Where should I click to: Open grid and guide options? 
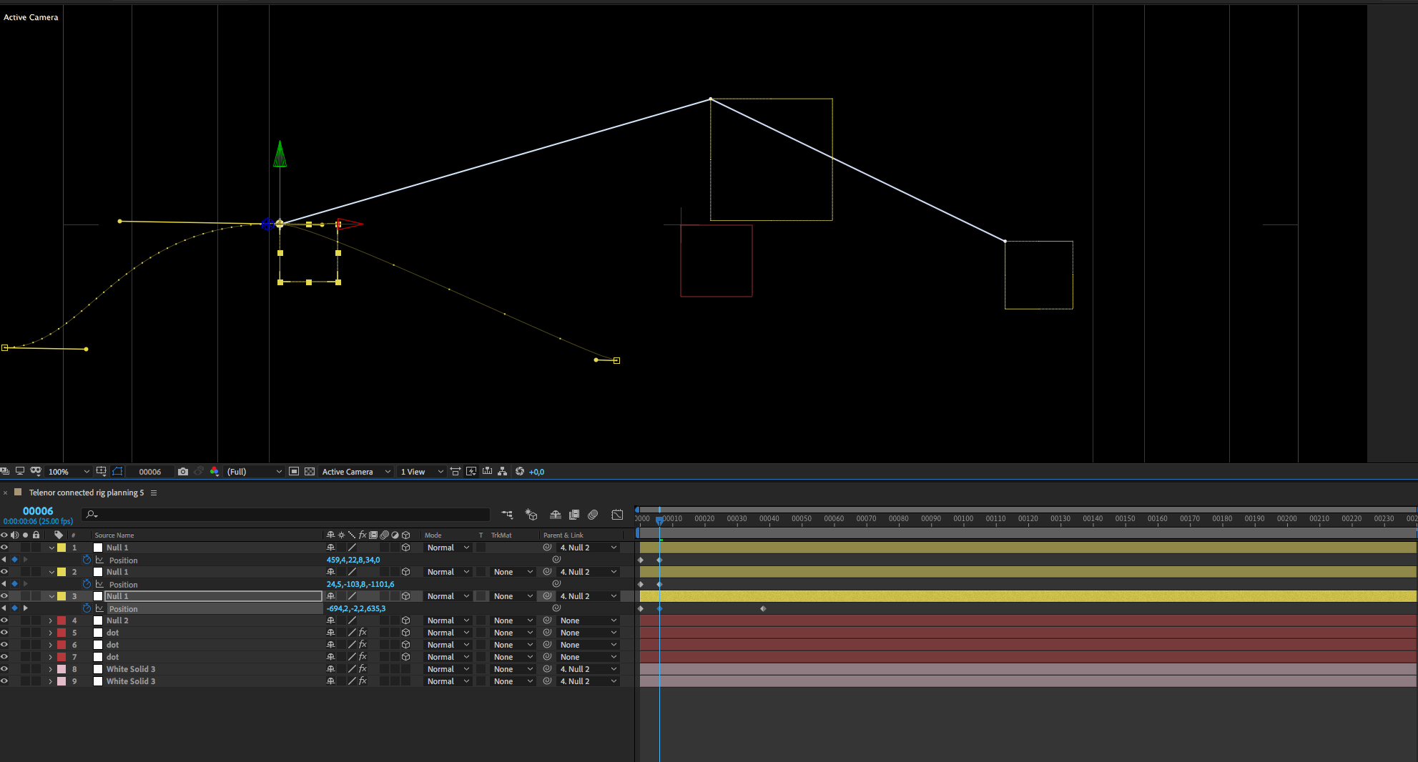(x=101, y=471)
